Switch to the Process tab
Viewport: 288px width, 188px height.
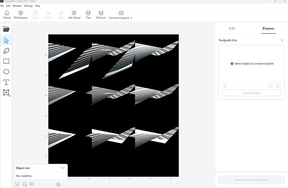click(x=268, y=28)
